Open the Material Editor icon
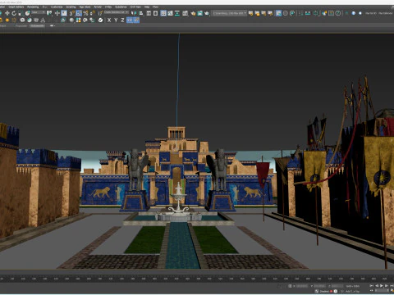The image size is (394, 295). click(x=186, y=13)
